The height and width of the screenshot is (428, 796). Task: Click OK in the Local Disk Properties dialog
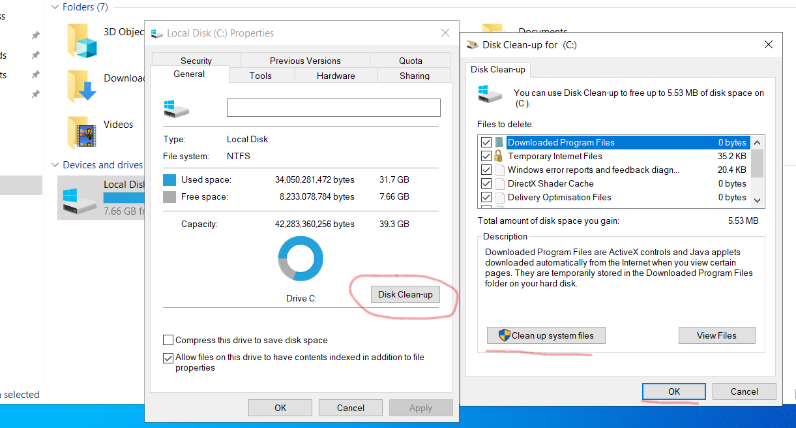click(x=280, y=408)
